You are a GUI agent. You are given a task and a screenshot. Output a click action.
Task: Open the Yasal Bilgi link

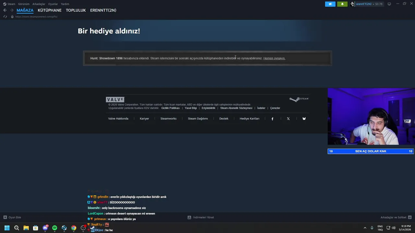(x=191, y=108)
